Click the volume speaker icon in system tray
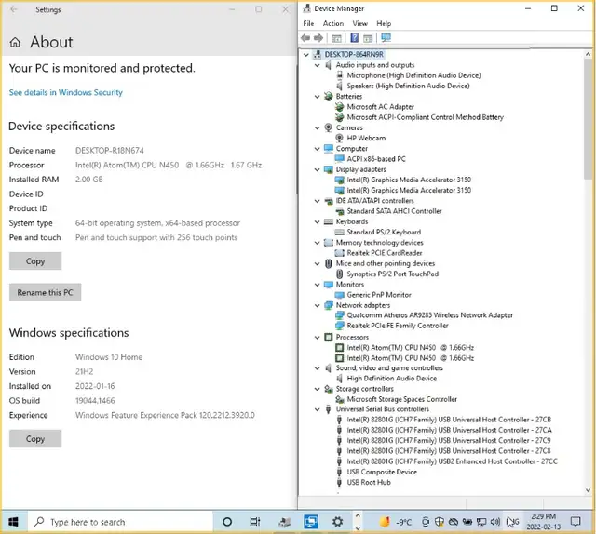Image resolution: width=596 pixels, height=534 pixels. pyautogui.click(x=495, y=522)
